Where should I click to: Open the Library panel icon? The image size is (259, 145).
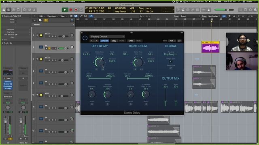4,10
